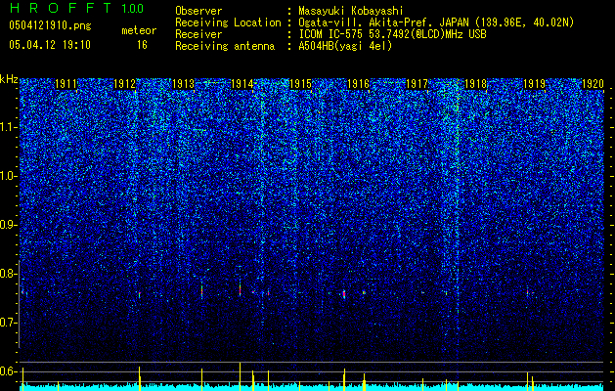
Task: Click the 1913 time marker
Action: pos(183,84)
